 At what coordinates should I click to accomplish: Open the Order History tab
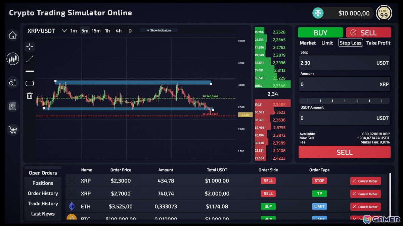coord(43,193)
